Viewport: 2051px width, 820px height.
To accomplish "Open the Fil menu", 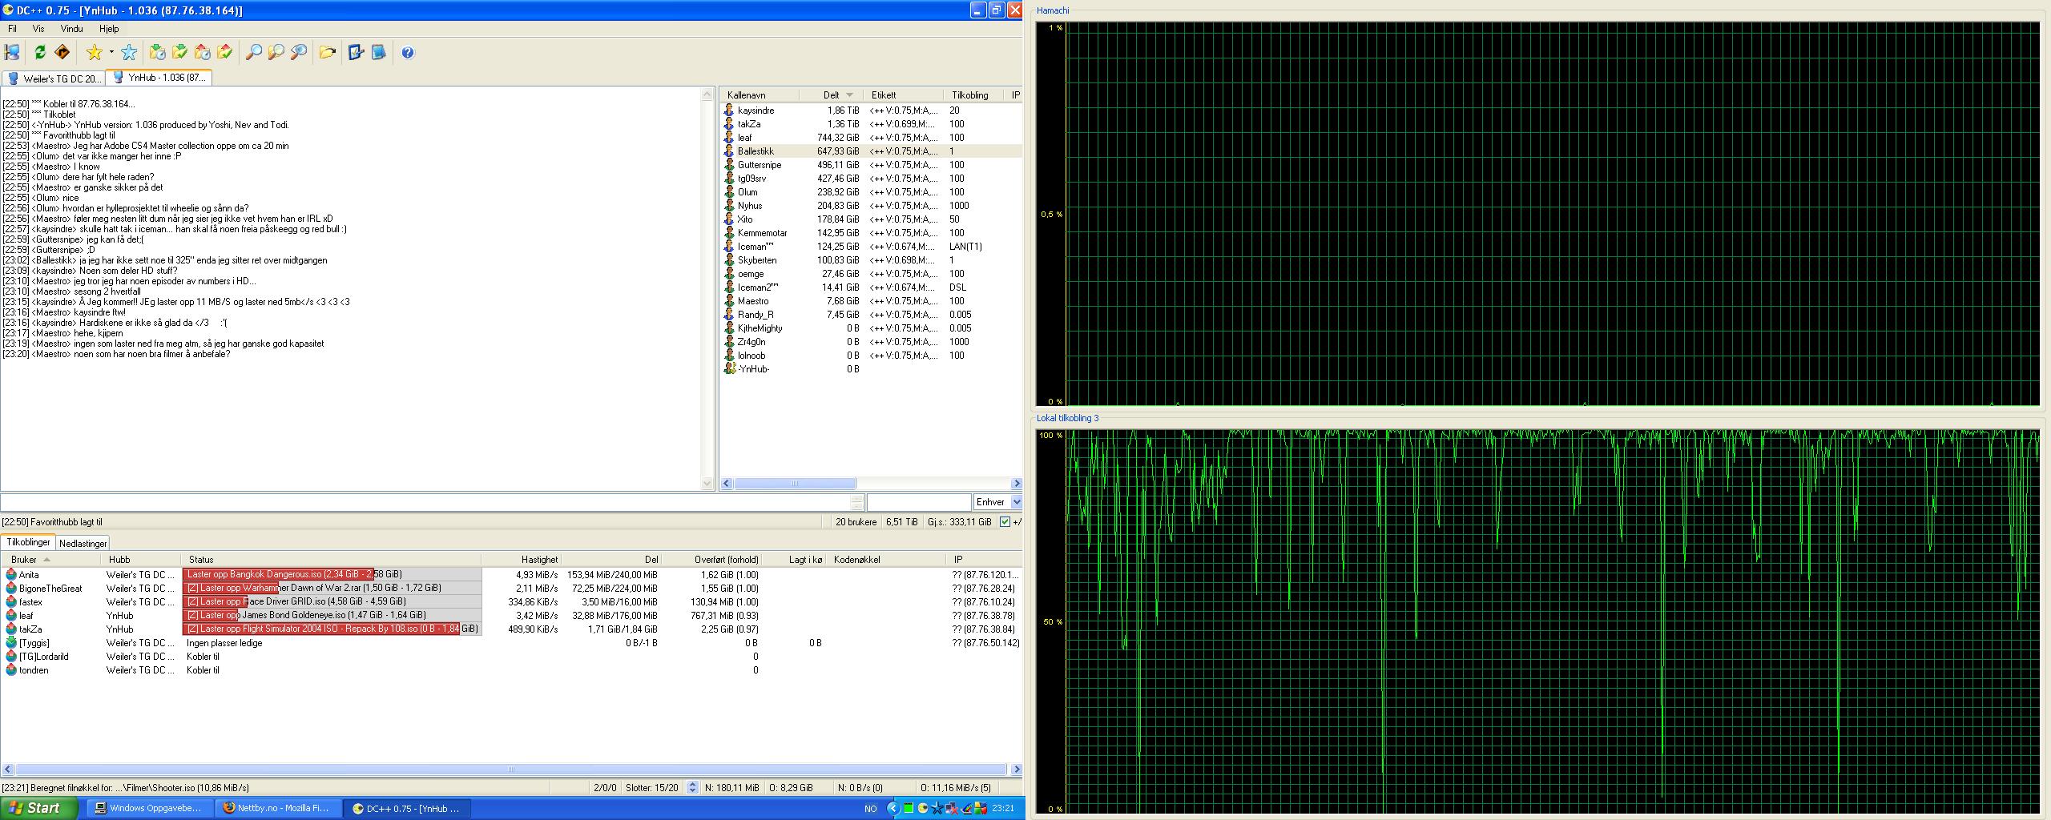I will pyautogui.click(x=12, y=29).
